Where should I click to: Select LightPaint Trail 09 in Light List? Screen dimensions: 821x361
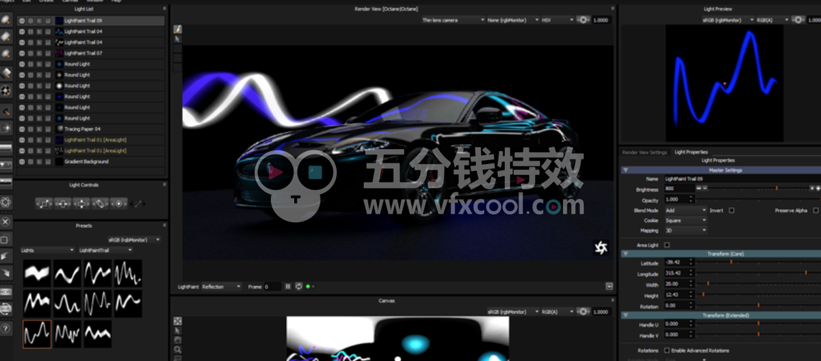click(91, 21)
